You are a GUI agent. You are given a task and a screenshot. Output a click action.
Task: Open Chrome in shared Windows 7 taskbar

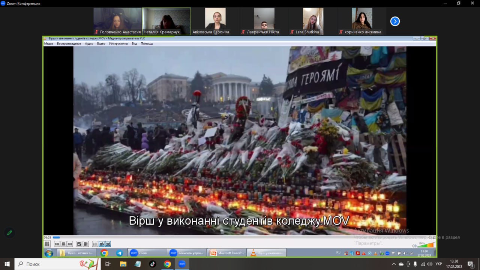point(104,253)
